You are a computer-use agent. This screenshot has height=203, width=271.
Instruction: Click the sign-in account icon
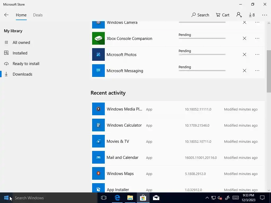(239, 15)
